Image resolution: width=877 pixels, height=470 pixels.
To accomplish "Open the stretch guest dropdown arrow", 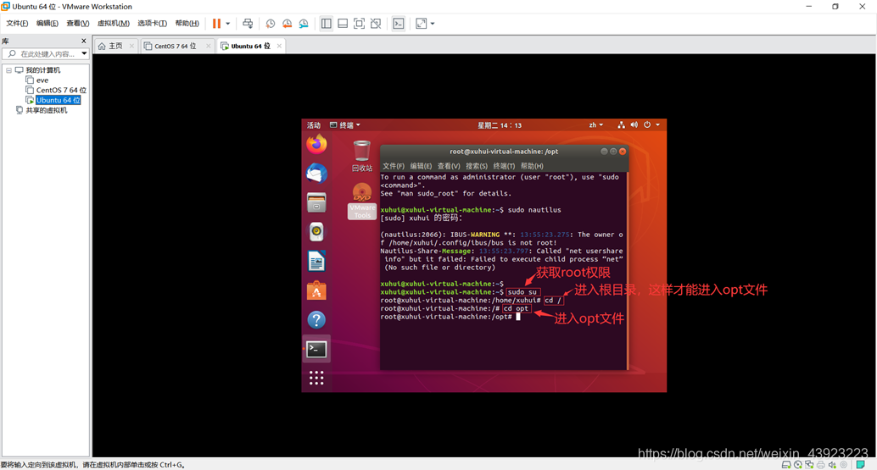I will tap(433, 24).
